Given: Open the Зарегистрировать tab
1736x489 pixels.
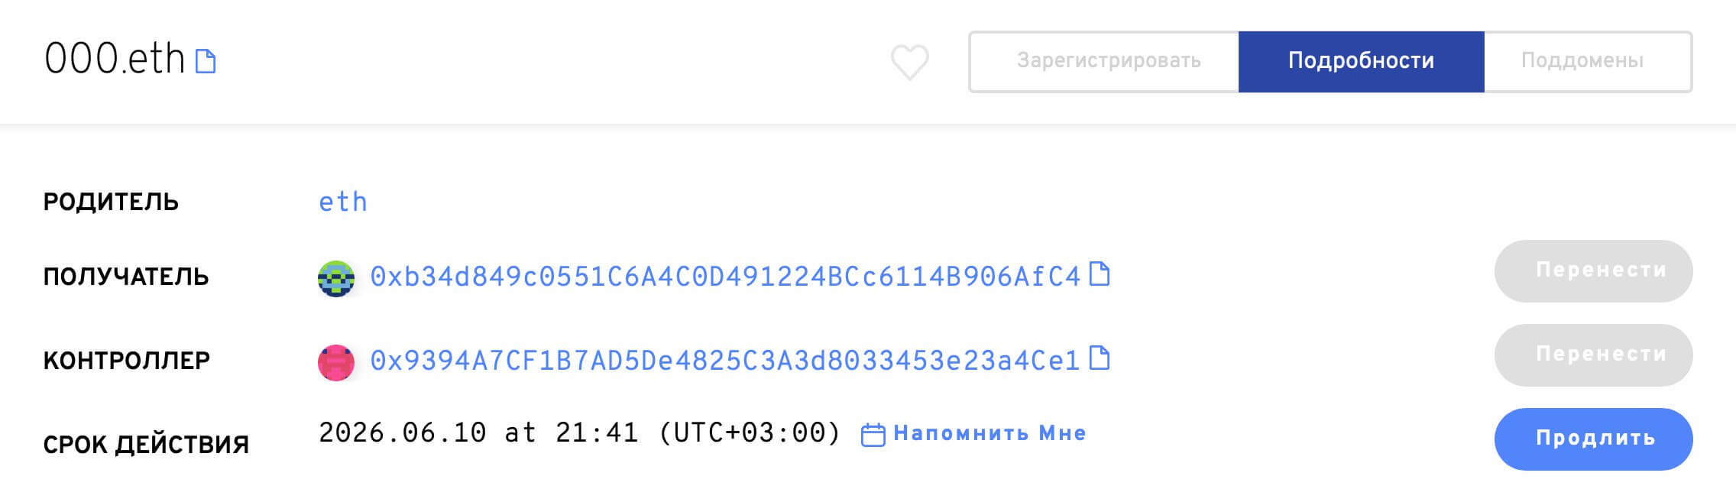Looking at the screenshot, I should (1108, 61).
